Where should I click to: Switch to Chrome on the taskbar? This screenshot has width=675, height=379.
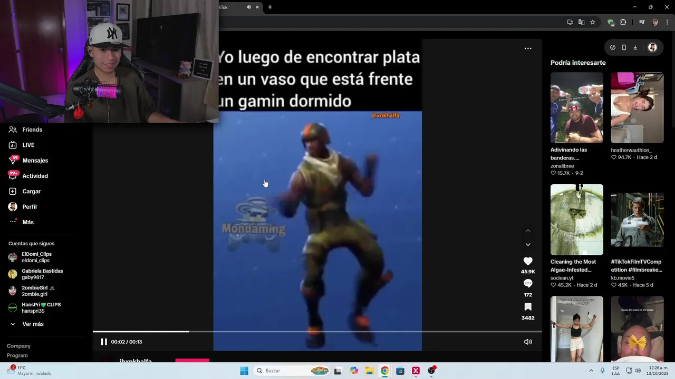pos(385,371)
